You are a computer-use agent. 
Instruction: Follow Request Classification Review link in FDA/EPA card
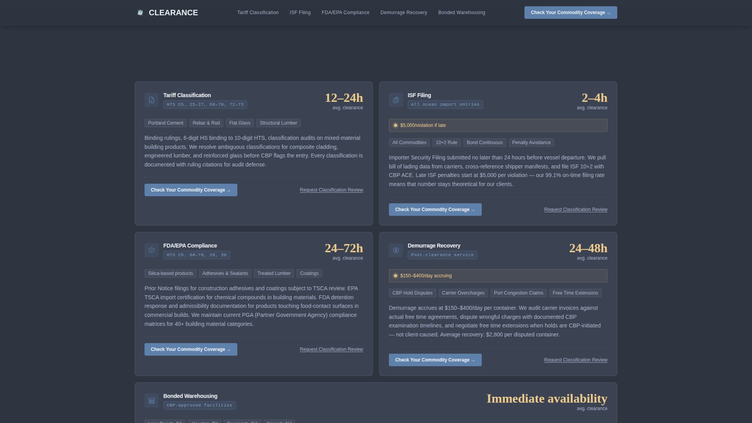(x=331, y=349)
